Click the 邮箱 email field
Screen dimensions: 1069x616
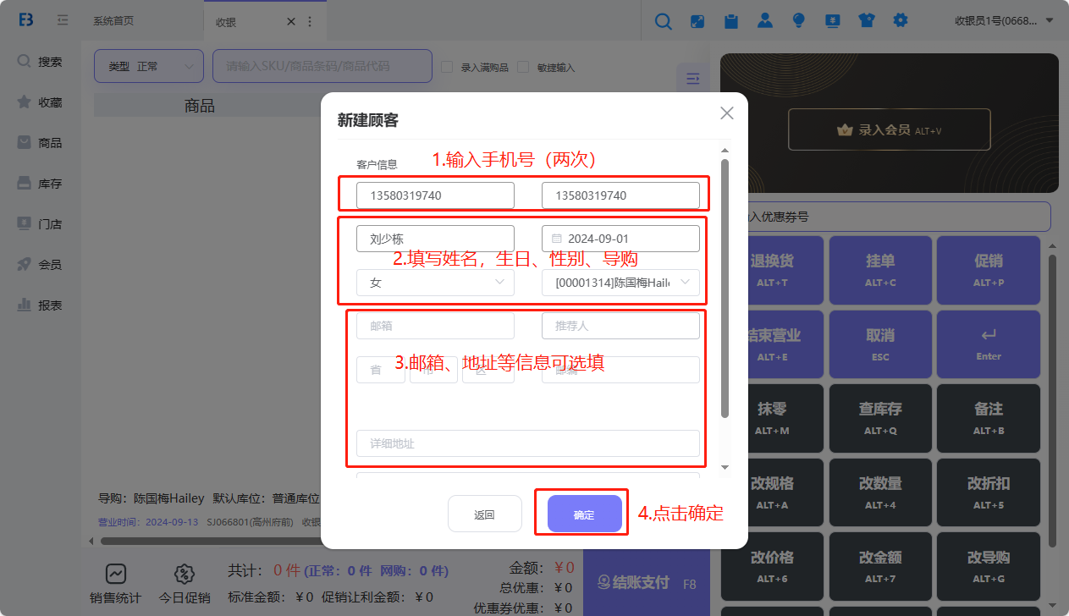(x=435, y=326)
